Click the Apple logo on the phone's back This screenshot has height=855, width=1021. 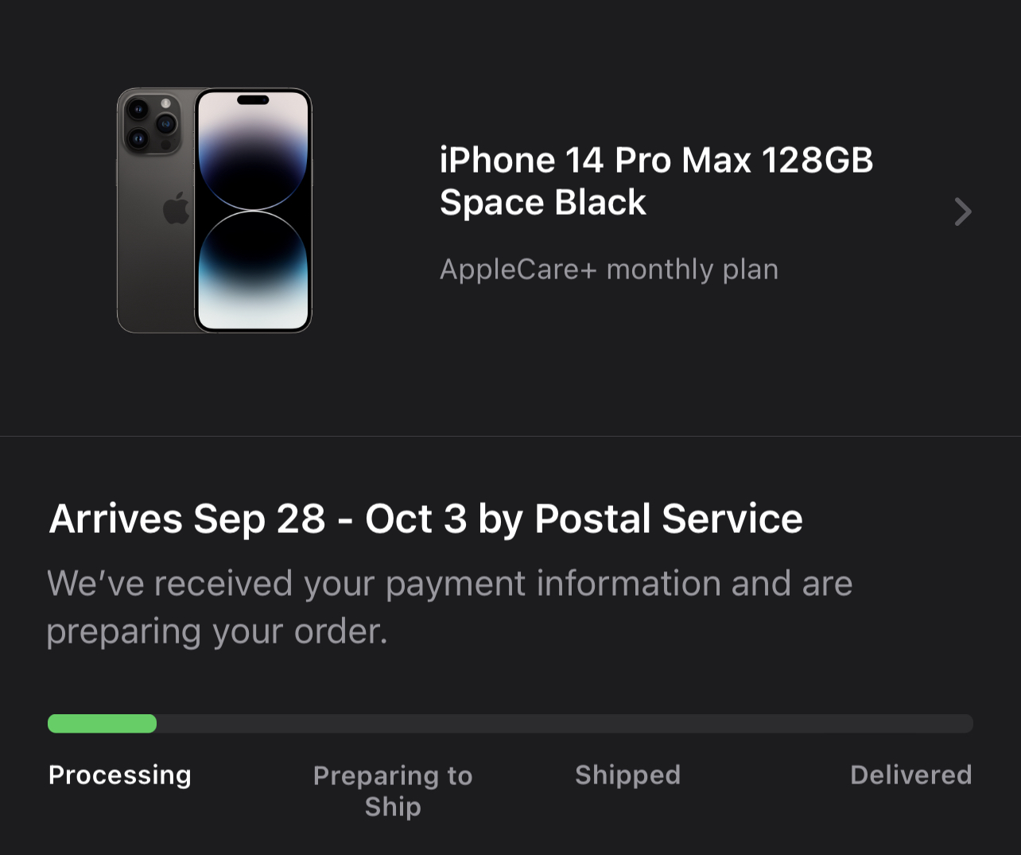[x=176, y=208]
